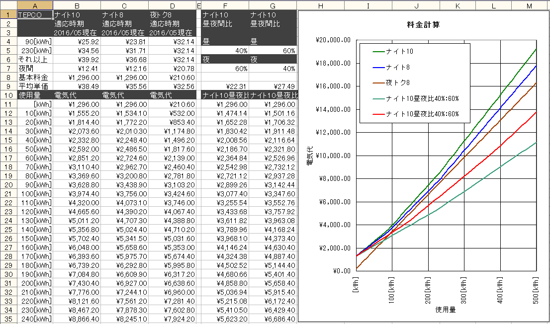This screenshot has width=550, height=324.
Task: Select row 35 header
Action: [x=8, y=319]
